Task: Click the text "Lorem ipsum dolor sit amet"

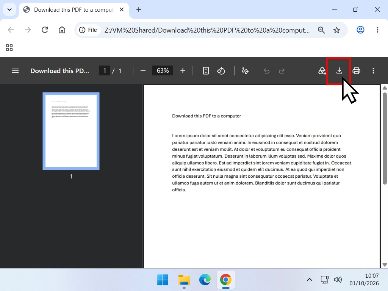Action: click(200, 136)
